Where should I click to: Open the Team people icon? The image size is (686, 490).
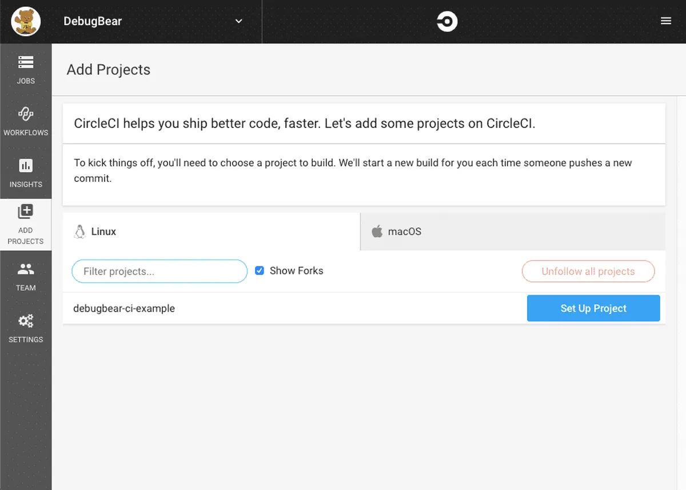26,269
